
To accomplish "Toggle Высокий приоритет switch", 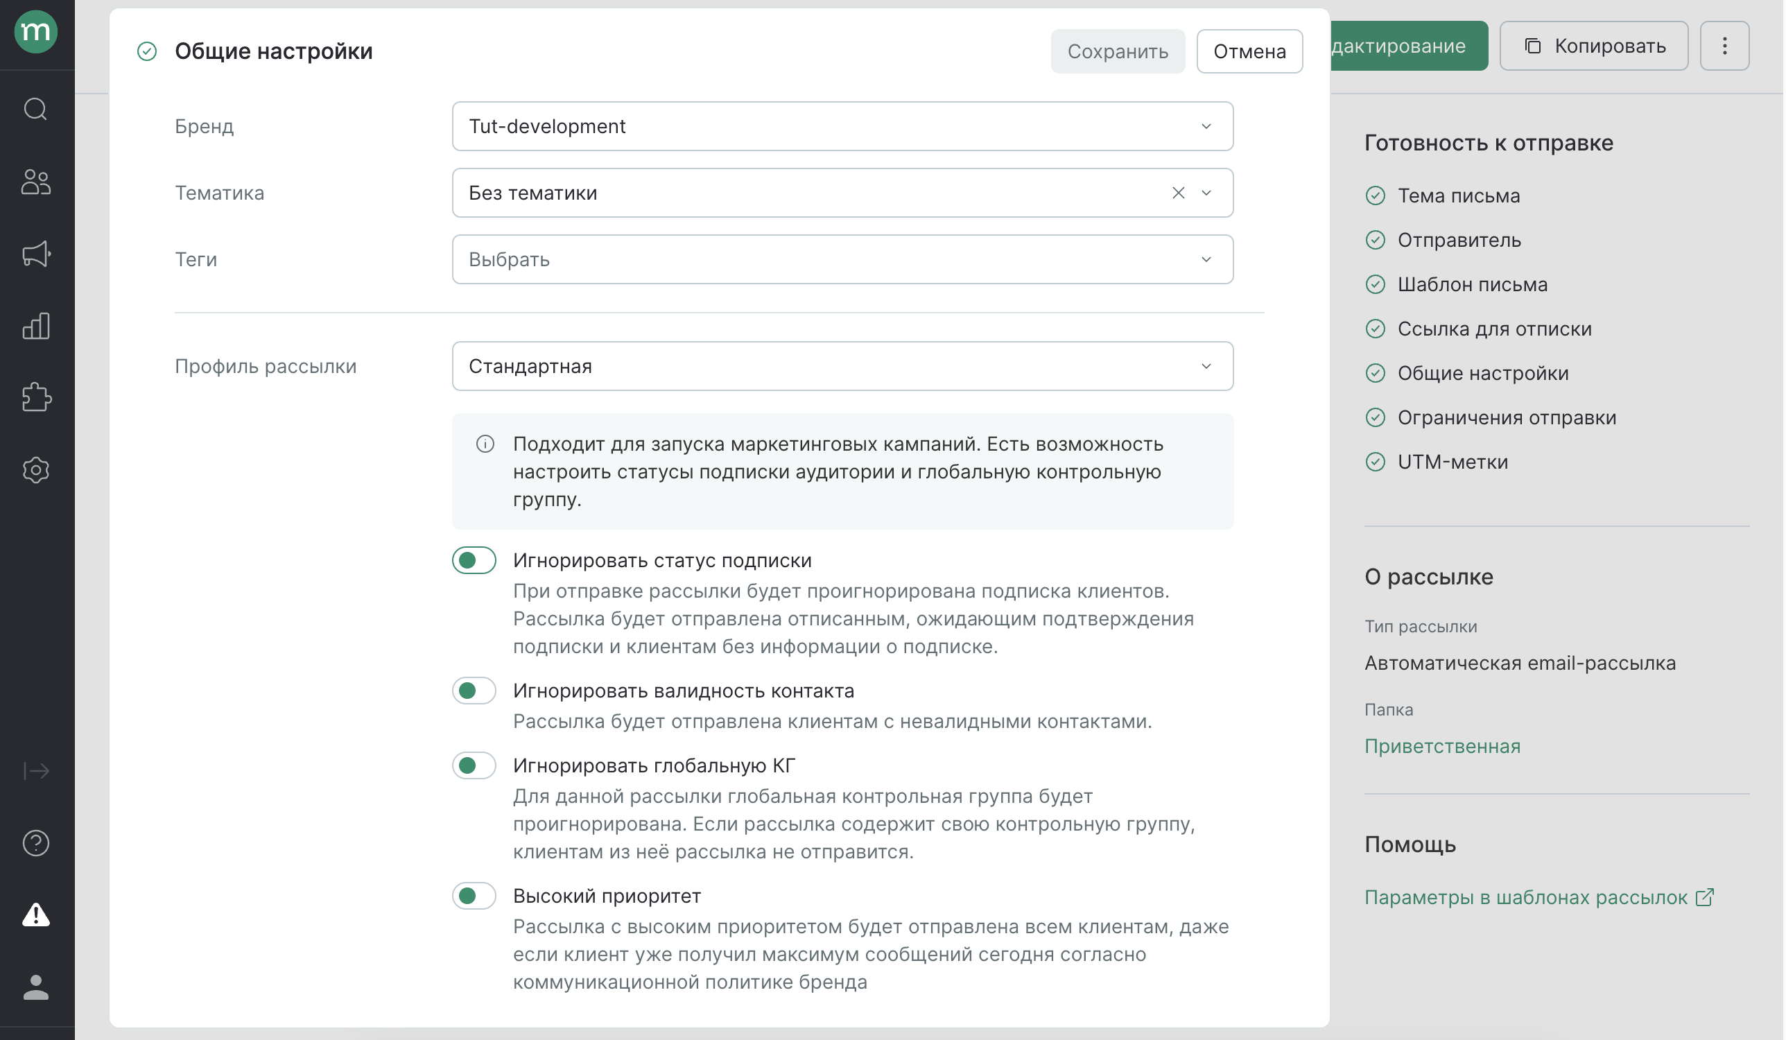I will 474,895.
